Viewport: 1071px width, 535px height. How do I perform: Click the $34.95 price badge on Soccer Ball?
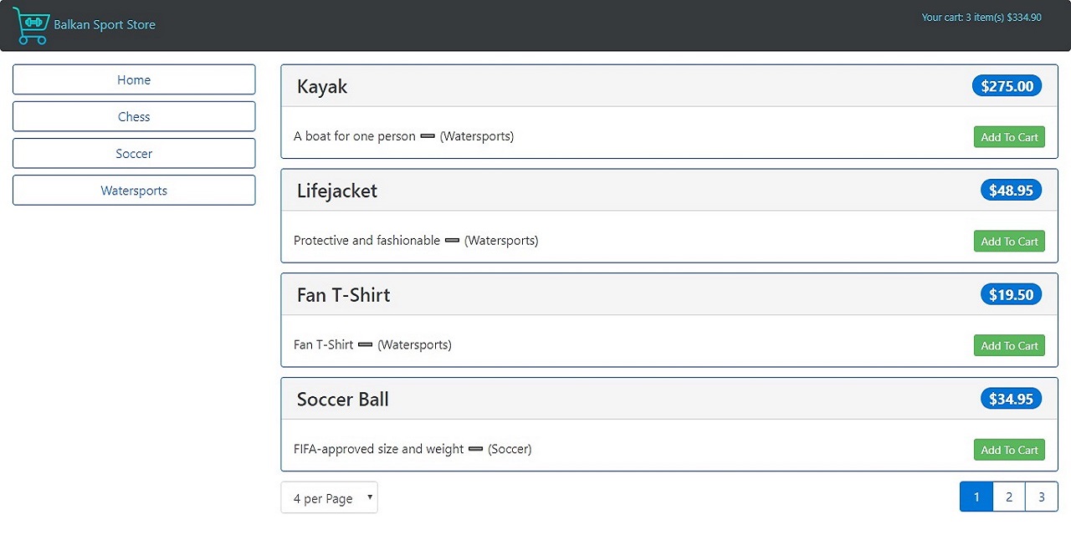tap(1011, 399)
